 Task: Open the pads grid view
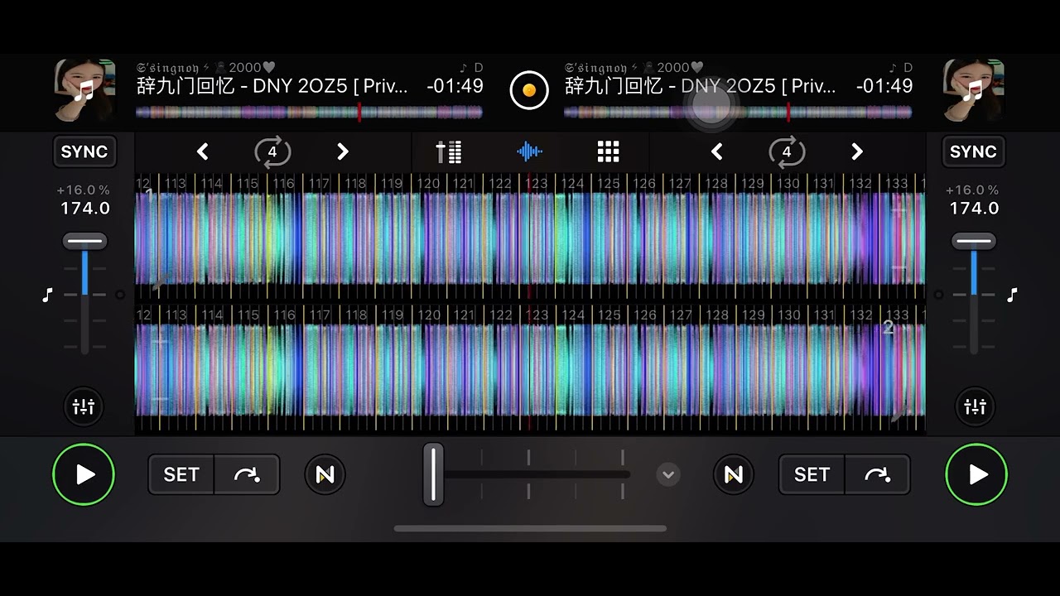click(609, 151)
